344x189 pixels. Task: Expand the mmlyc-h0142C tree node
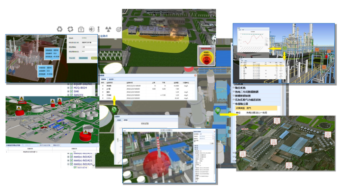68,157
